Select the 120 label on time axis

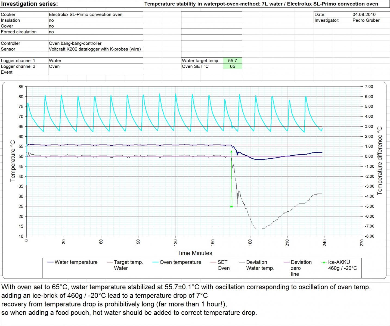pos(175,243)
